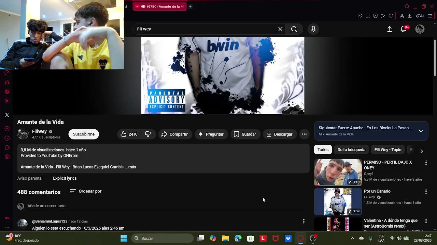Expand the Siguiente mix playlist chevron

(421, 131)
